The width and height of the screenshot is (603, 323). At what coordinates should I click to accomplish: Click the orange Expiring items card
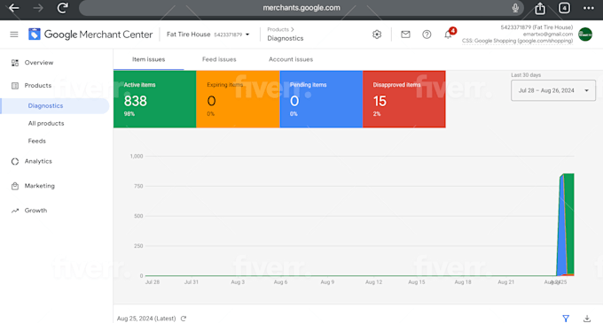coord(238,99)
